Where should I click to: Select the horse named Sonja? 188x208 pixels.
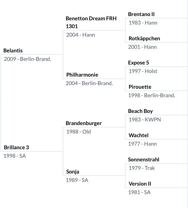(x=73, y=172)
